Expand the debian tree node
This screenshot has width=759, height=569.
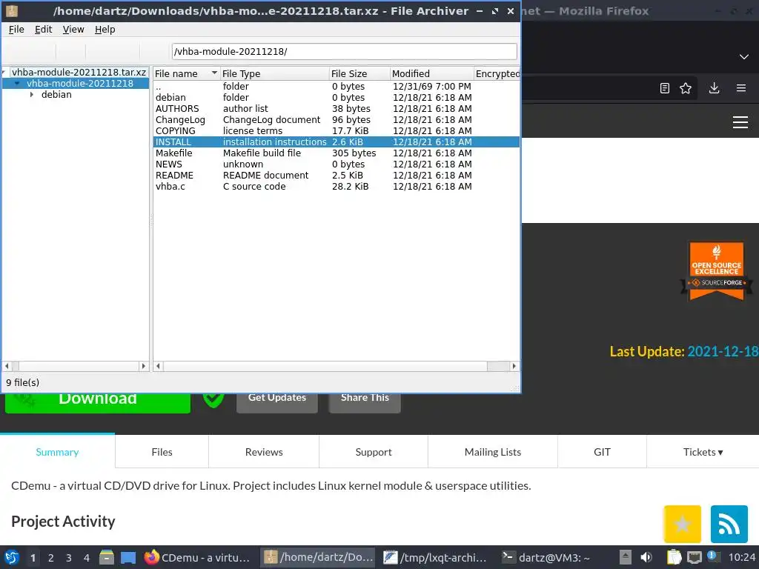pos(32,94)
